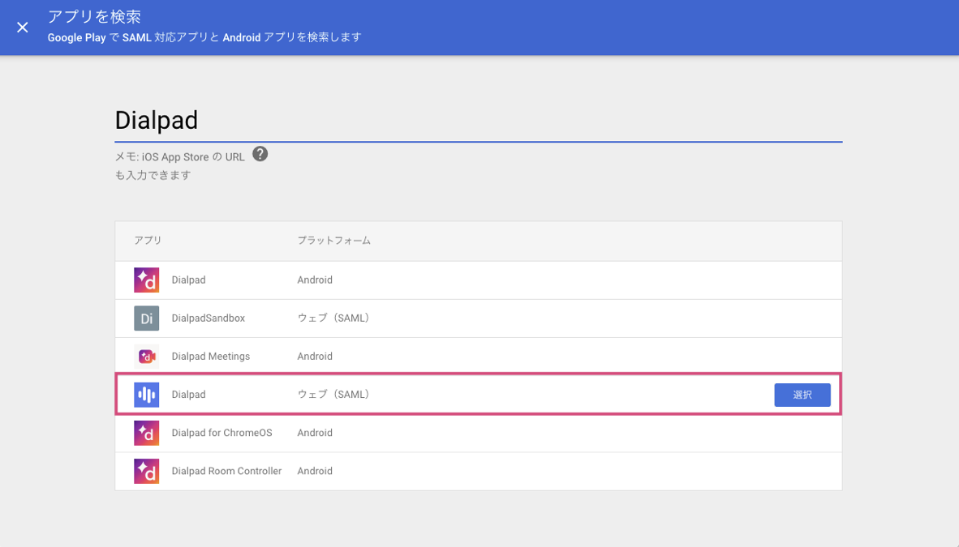
Task: Select the Dialpad for ChromeOS name
Action: click(x=221, y=433)
